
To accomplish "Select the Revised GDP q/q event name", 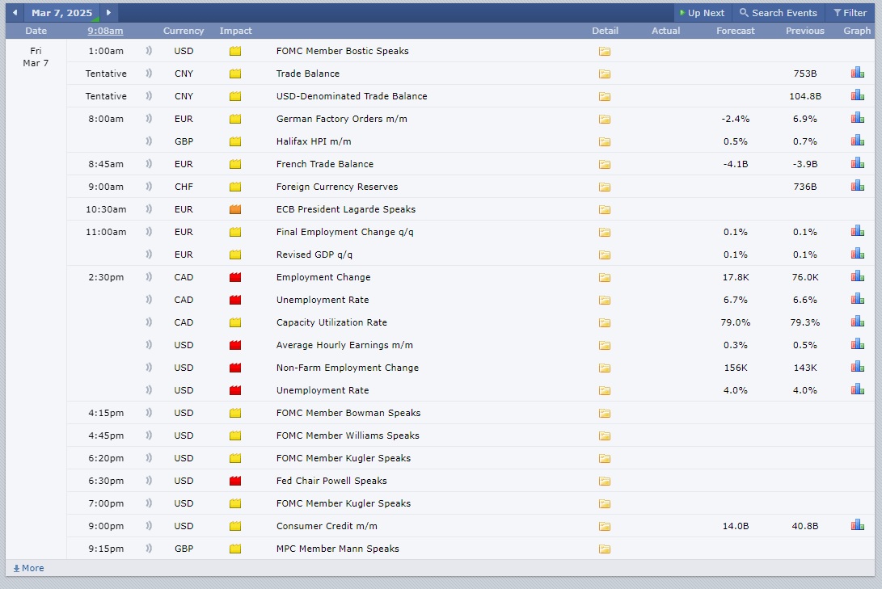I will [x=314, y=255].
